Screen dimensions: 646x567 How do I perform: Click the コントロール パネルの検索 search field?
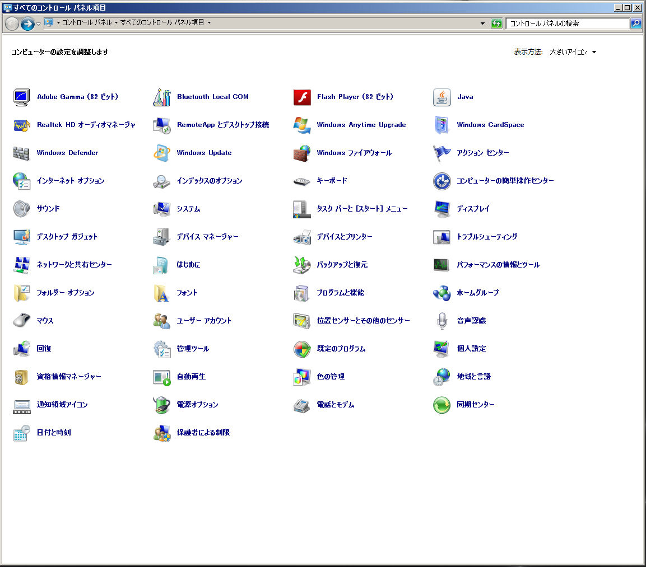point(568,24)
